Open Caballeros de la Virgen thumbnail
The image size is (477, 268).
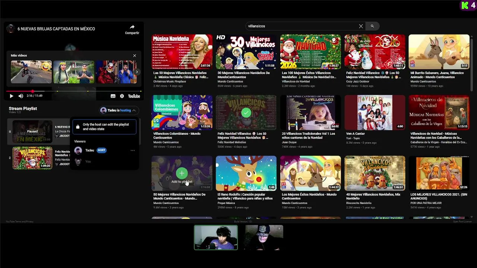pos(439,112)
